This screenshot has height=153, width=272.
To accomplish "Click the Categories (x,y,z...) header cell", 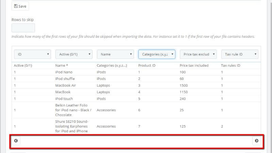I will 112,65.
